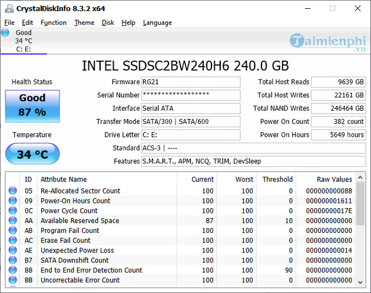Click the Good 87 % health status button

coord(32,104)
